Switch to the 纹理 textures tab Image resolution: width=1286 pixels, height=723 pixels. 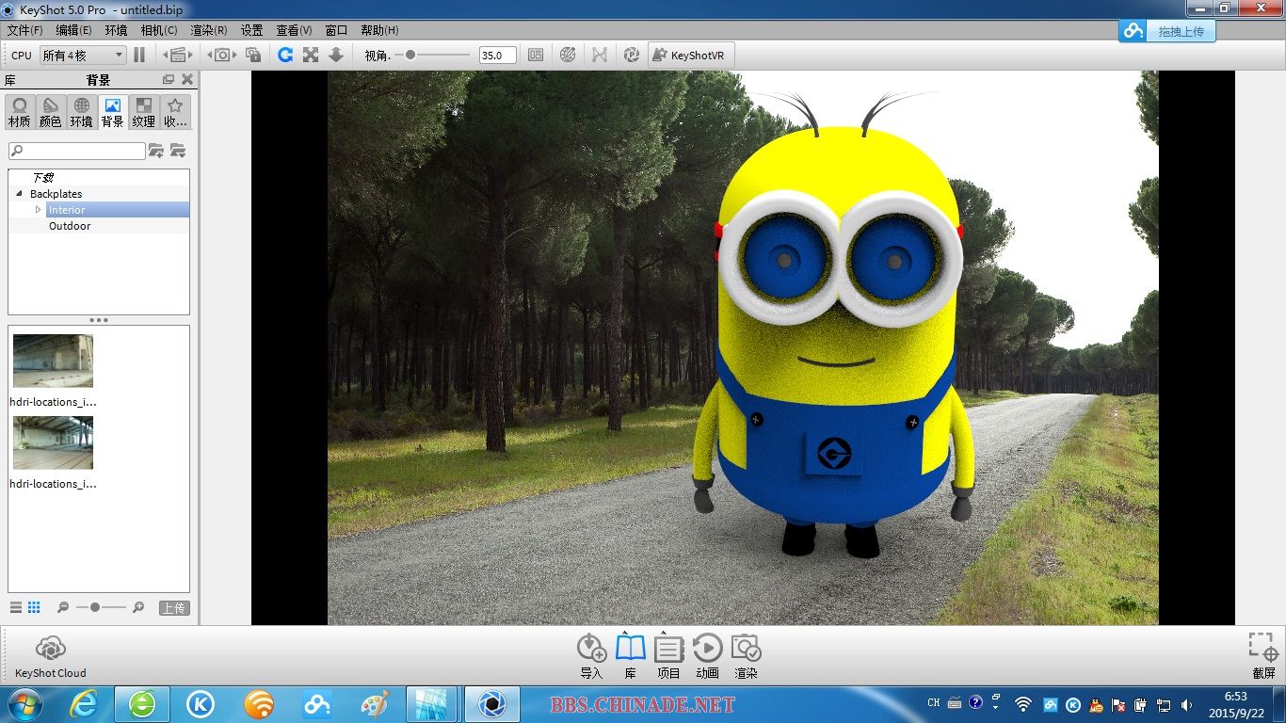coord(144,112)
